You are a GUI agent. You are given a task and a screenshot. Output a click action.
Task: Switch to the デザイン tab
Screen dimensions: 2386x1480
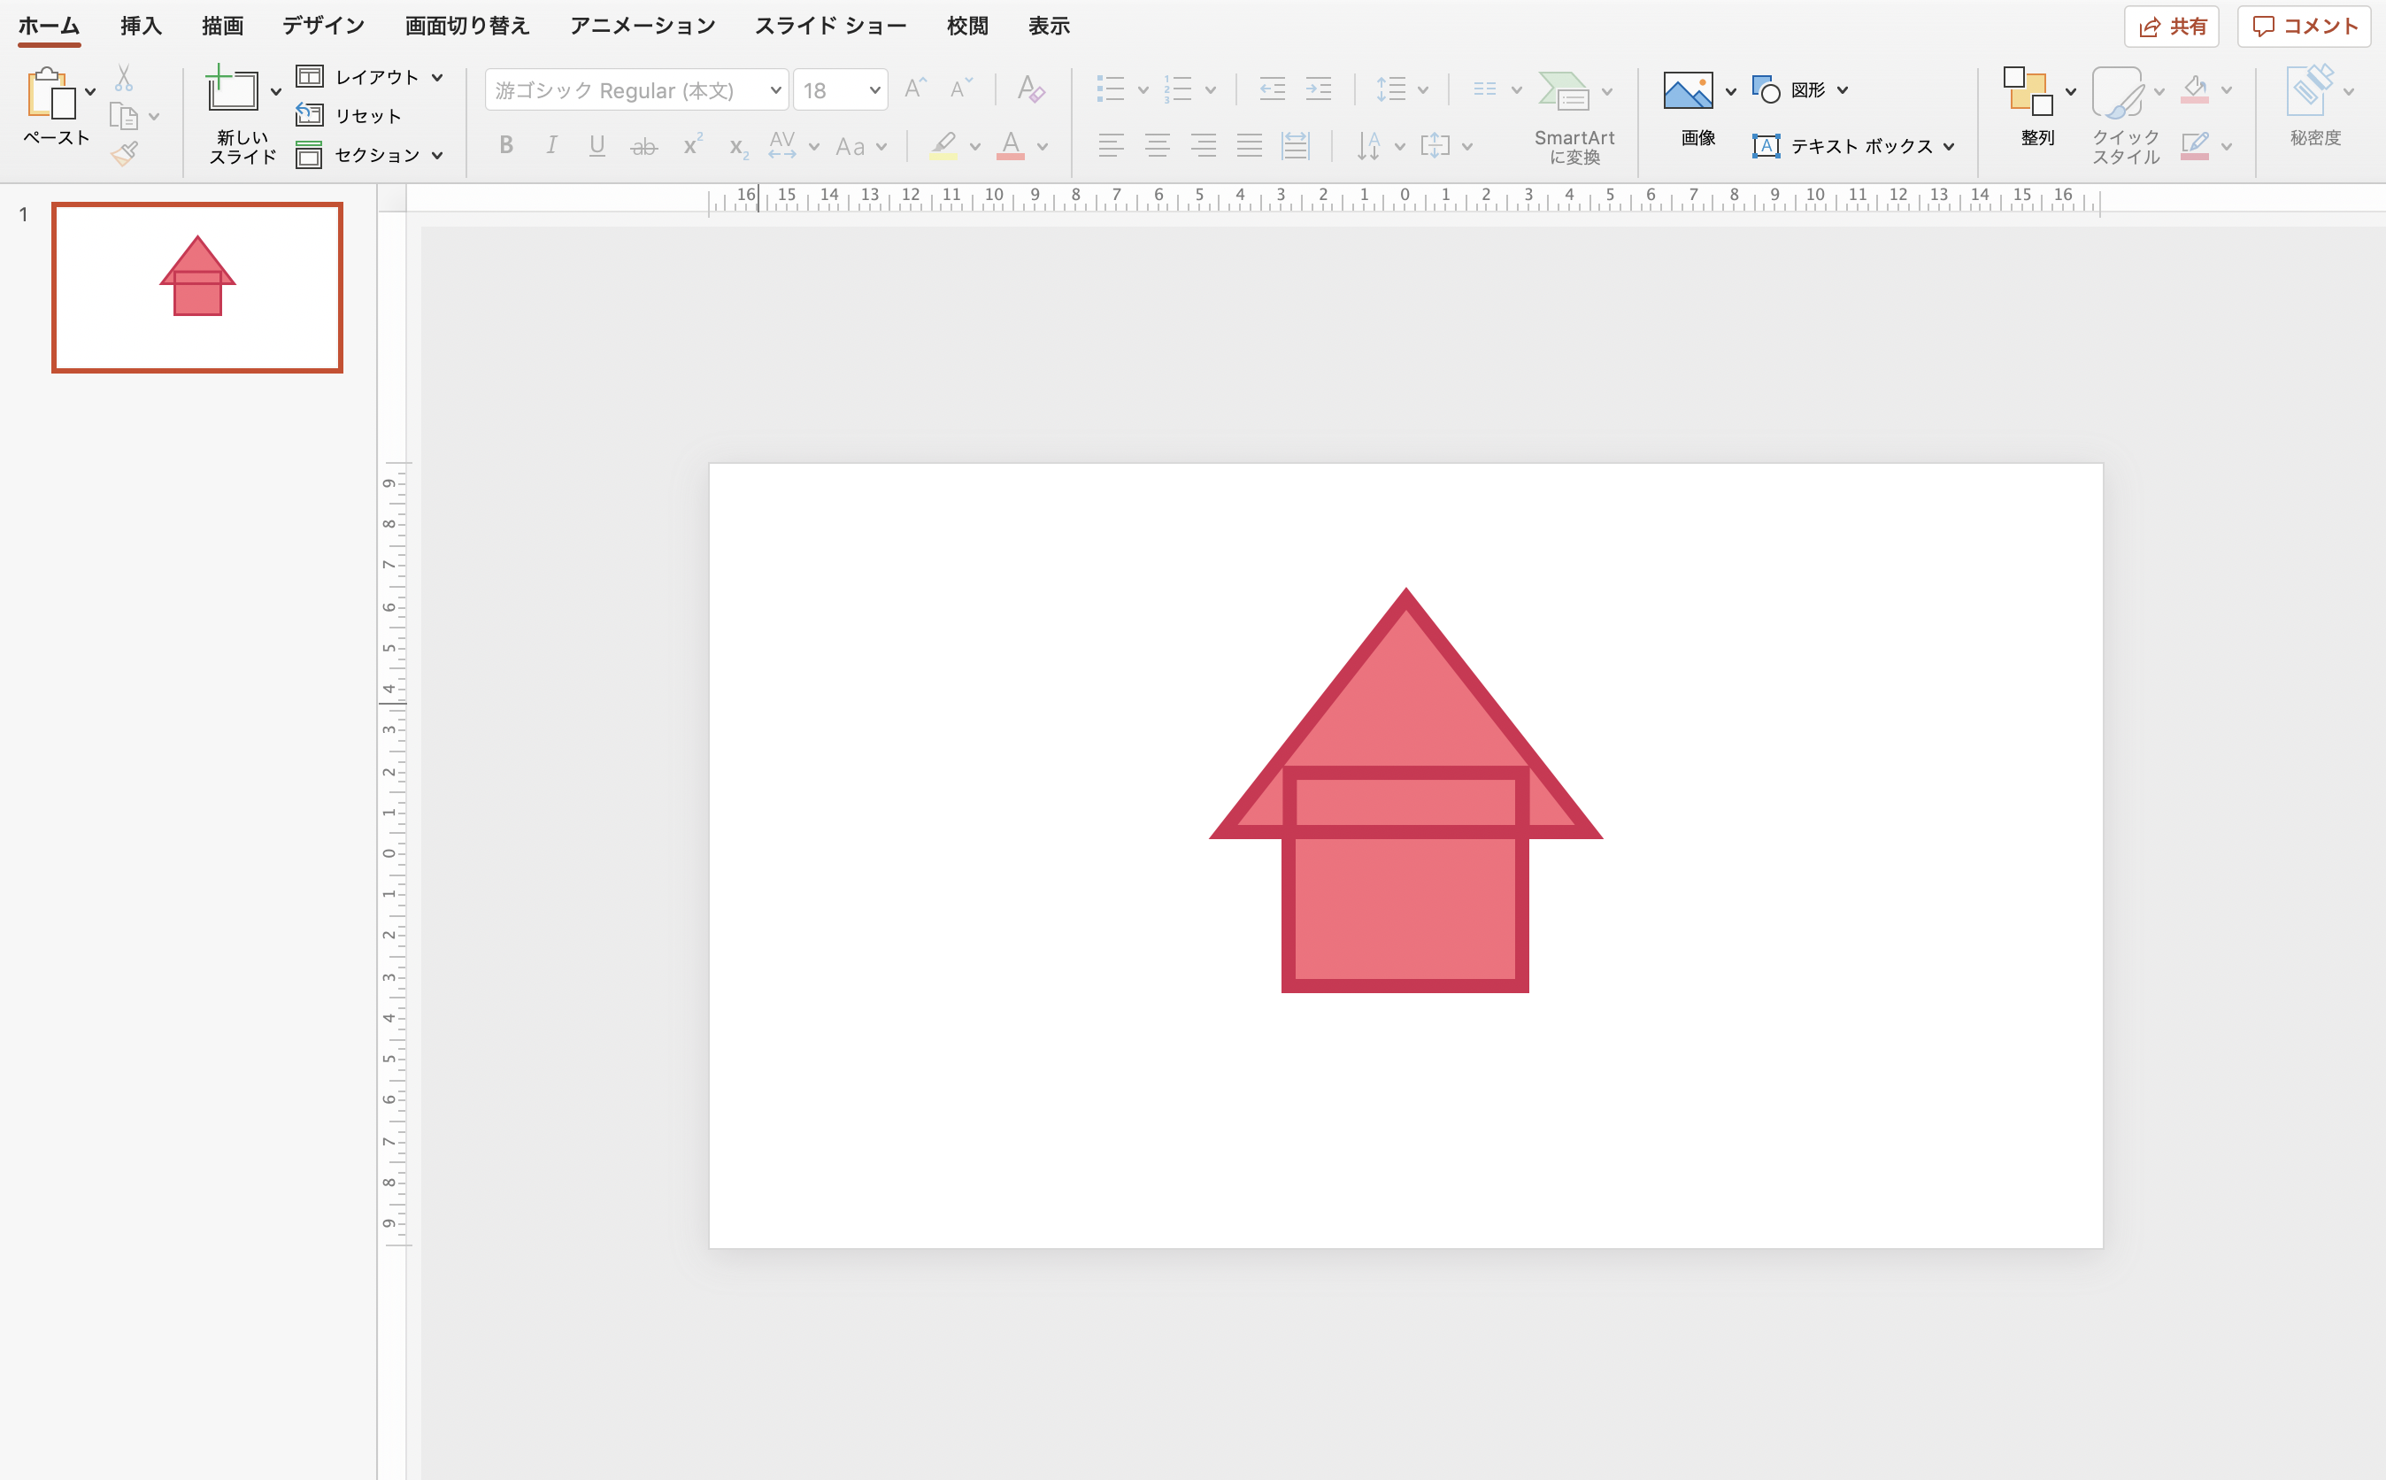click(x=323, y=26)
